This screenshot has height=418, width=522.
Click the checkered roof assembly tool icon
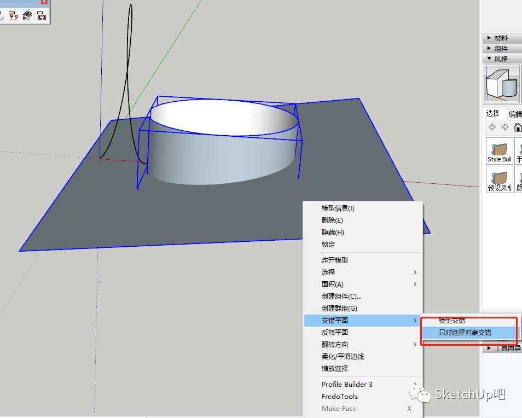27,16
